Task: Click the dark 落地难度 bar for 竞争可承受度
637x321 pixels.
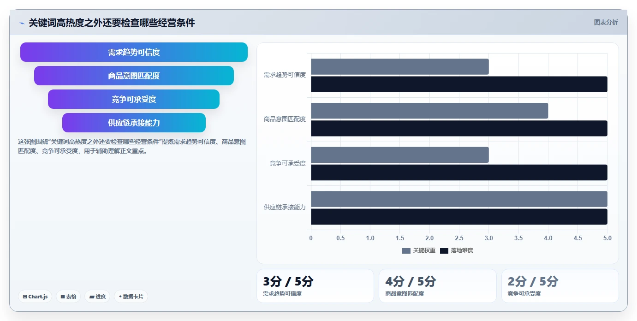Action: coord(459,172)
